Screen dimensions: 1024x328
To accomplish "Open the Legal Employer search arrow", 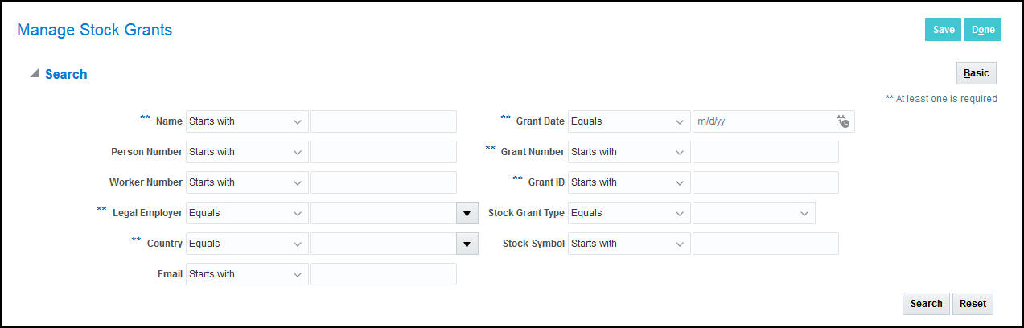I will [467, 213].
